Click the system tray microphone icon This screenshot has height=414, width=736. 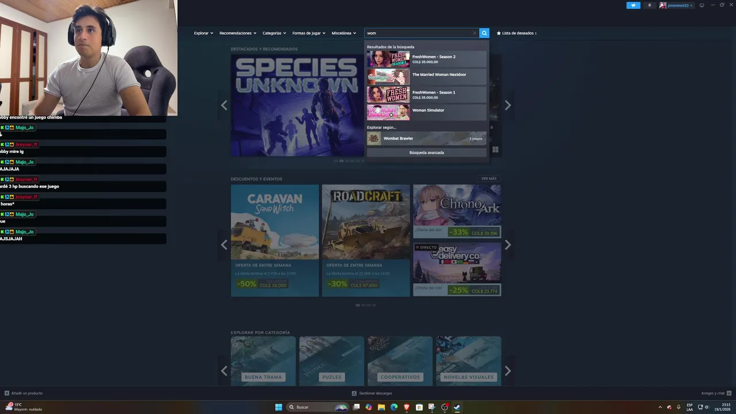tap(678, 407)
